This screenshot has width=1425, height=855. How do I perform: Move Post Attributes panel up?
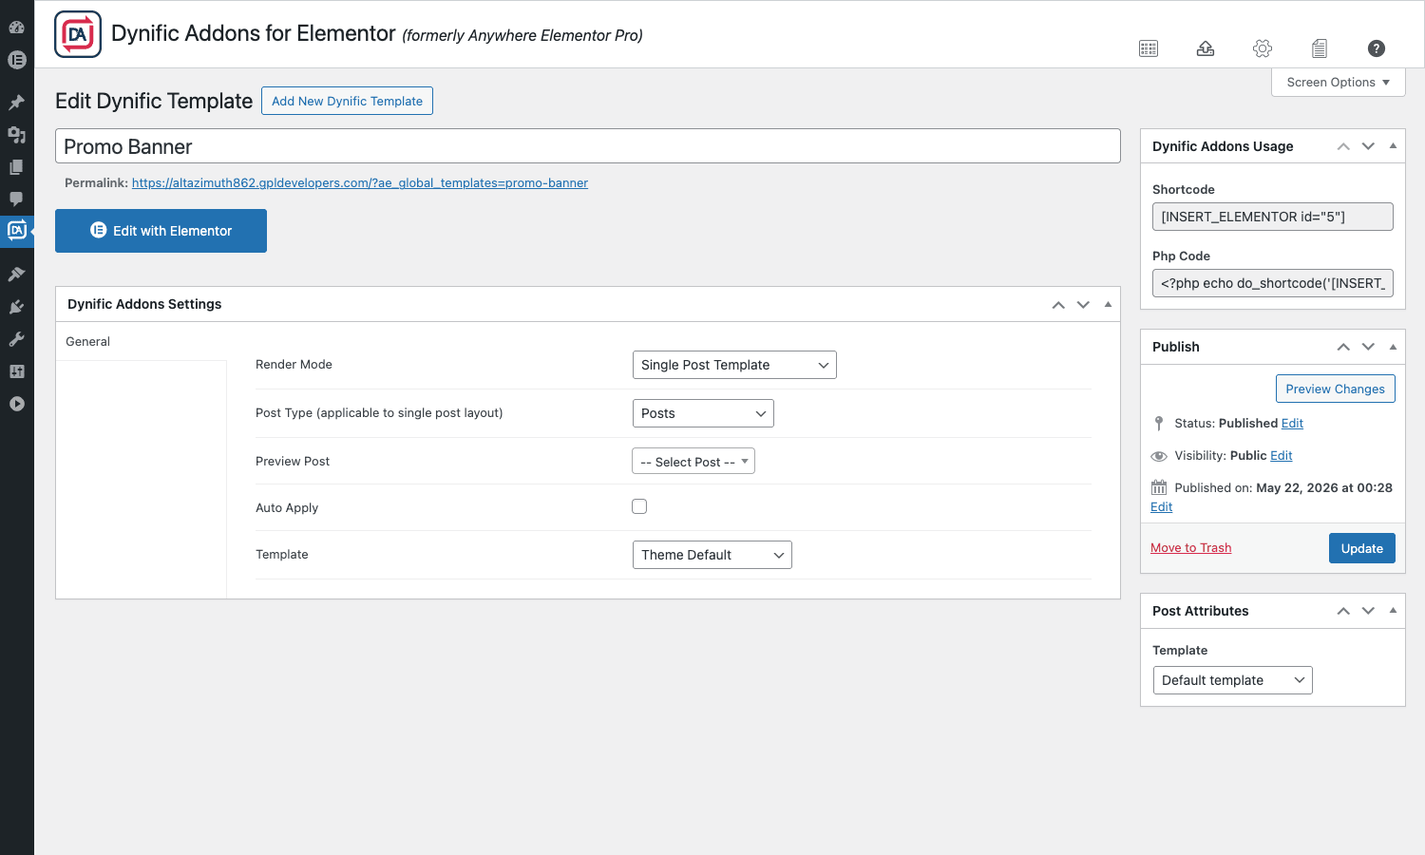point(1343,611)
